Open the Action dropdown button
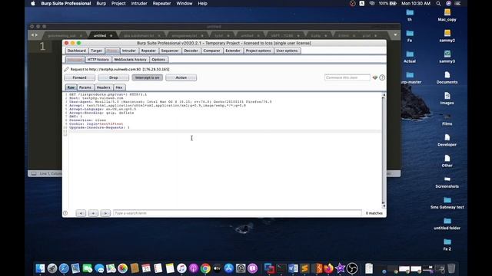The image size is (492, 276). point(181,77)
